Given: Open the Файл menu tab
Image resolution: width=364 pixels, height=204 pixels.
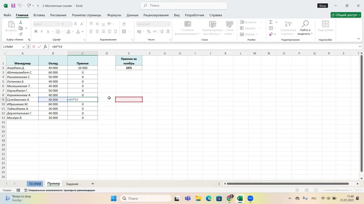Looking at the screenshot, I should pyautogui.click(x=7, y=15).
